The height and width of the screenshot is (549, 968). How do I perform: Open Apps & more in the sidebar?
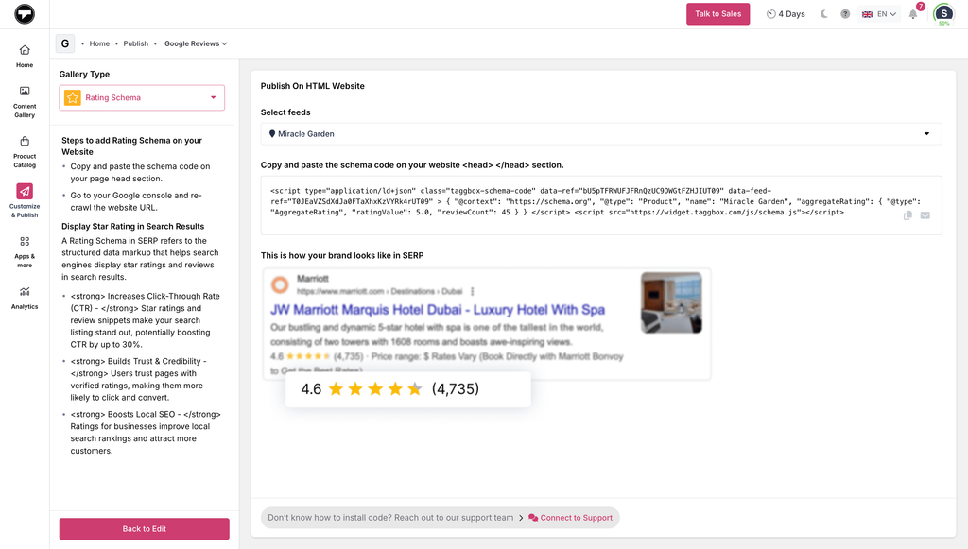pos(25,251)
